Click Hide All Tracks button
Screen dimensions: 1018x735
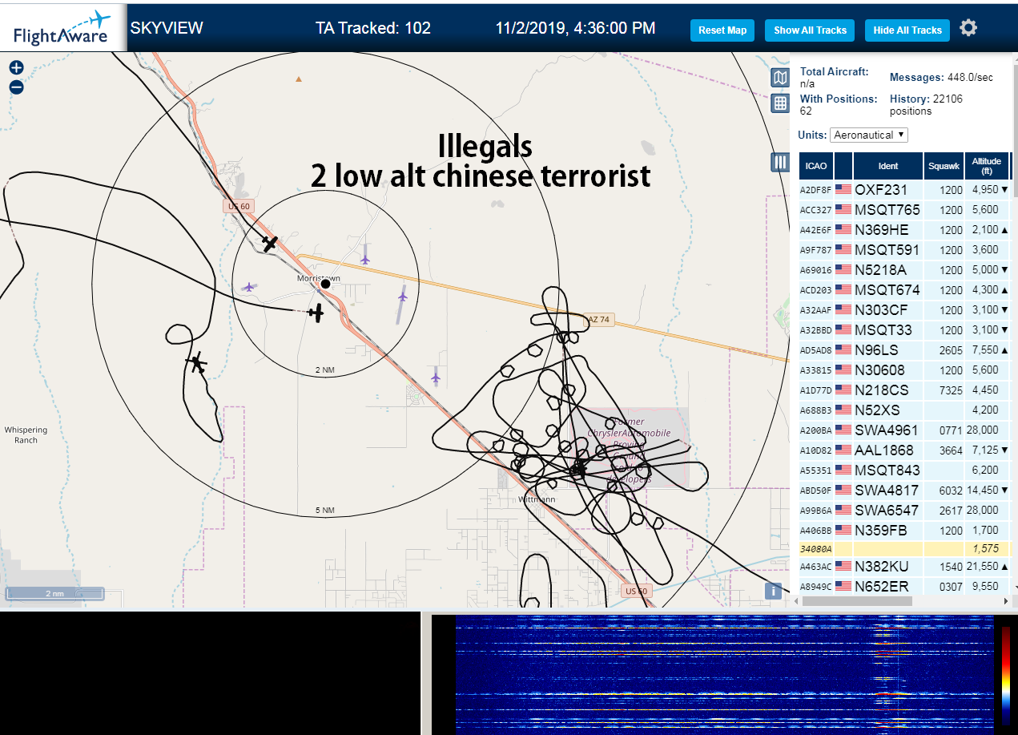pos(907,30)
